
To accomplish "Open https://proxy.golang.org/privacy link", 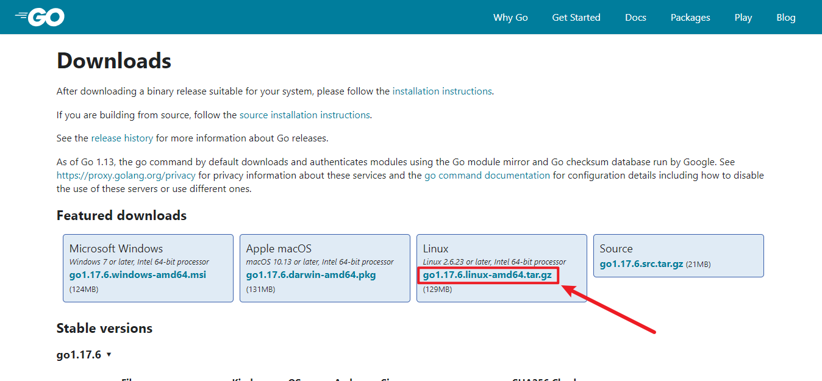I will point(126,175).
